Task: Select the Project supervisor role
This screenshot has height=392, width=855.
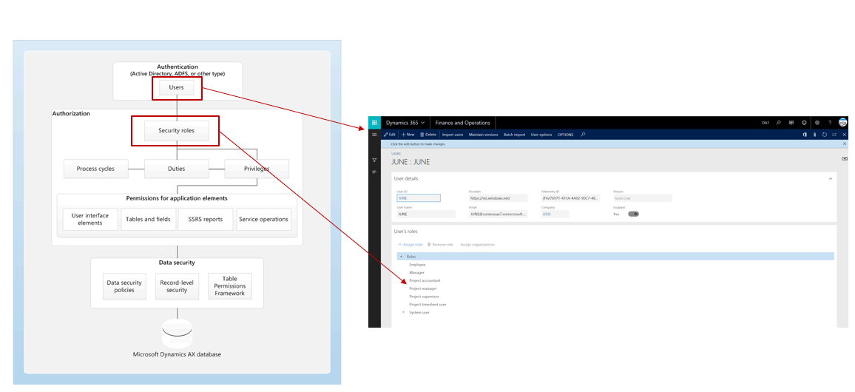Action: click(424, 297)
